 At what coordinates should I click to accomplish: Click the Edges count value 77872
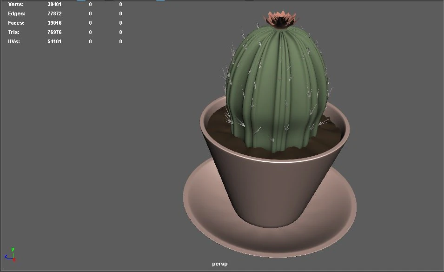54,13
